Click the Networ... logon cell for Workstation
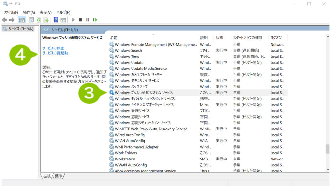Viewport: 331px width, 186px height. pos(277,159)
